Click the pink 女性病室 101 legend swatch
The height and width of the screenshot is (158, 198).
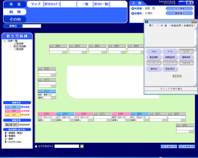click(x=13, y=111)
